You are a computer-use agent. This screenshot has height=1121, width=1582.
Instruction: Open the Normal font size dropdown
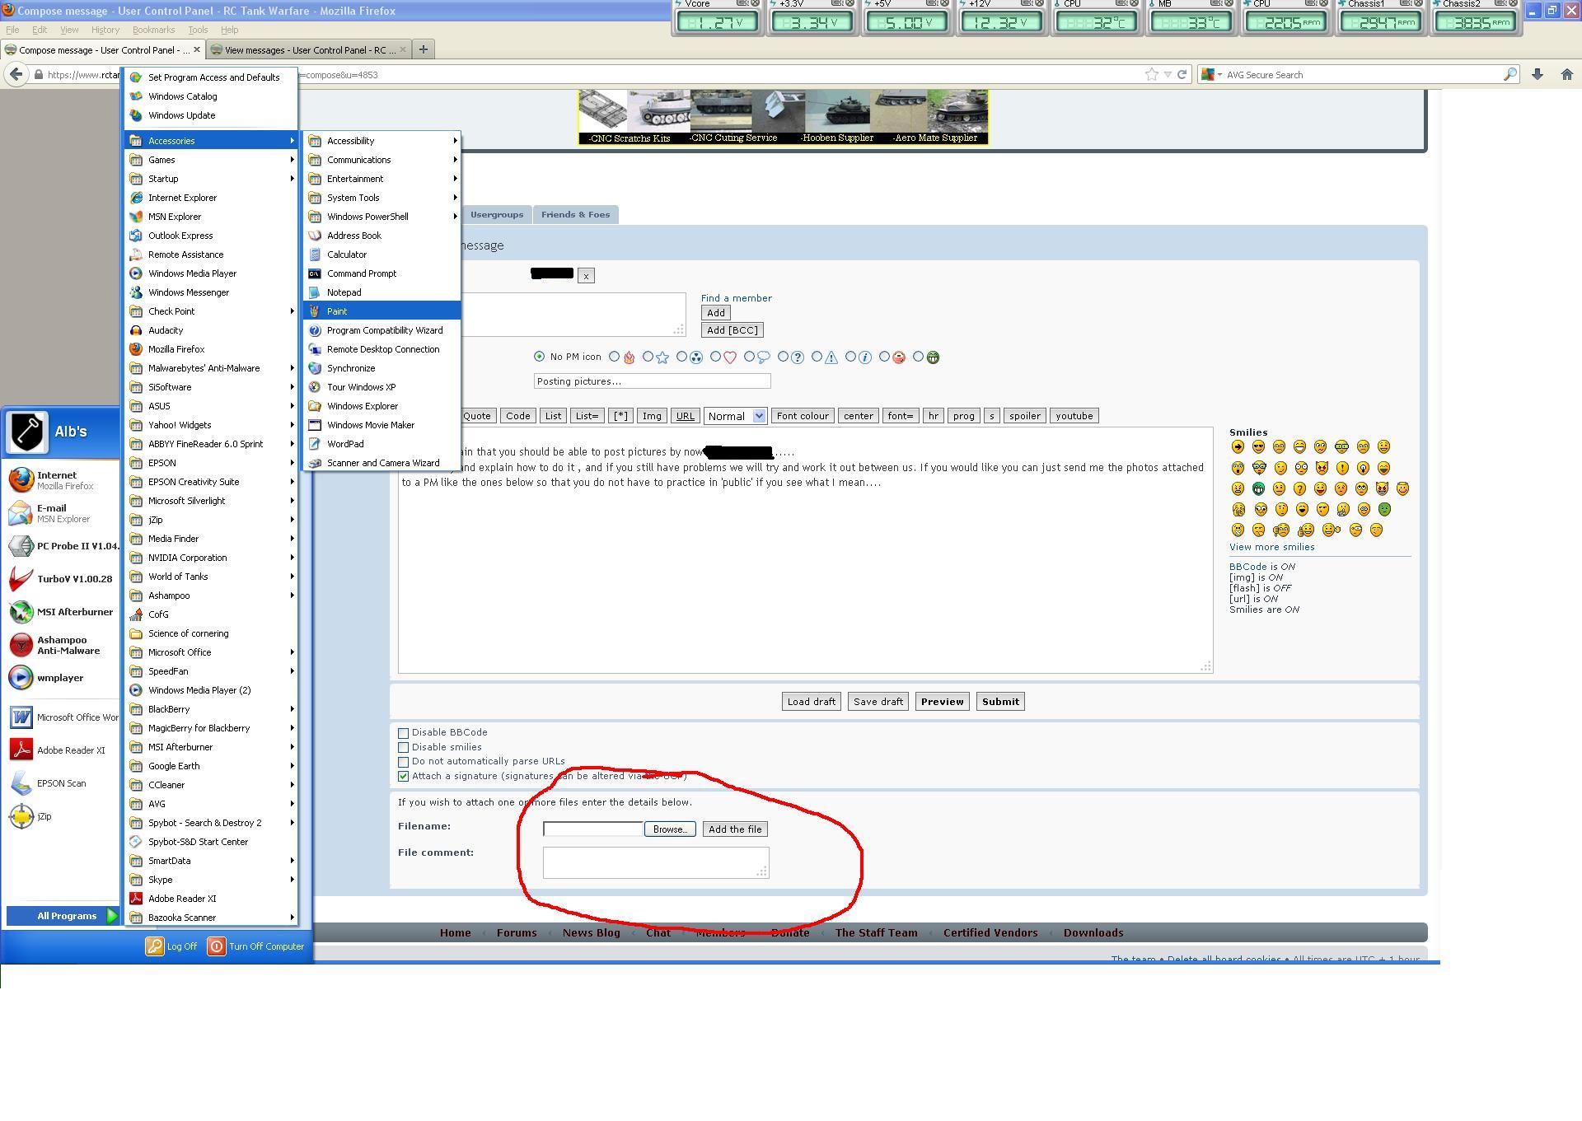735,416
